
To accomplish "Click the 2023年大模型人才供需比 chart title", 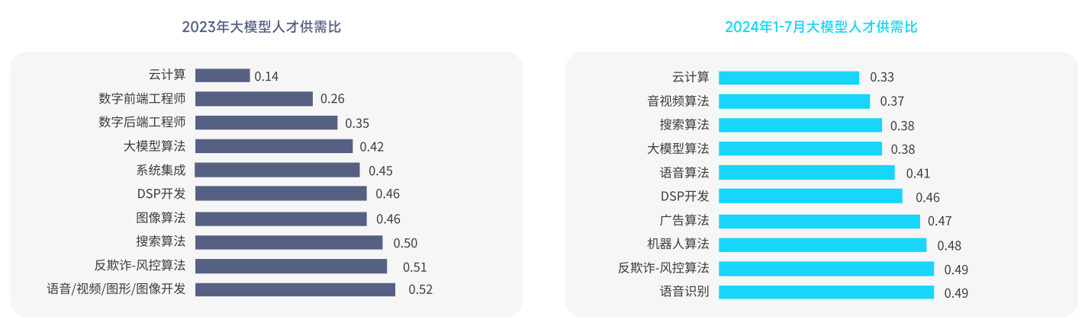I will tap(261, 27).
